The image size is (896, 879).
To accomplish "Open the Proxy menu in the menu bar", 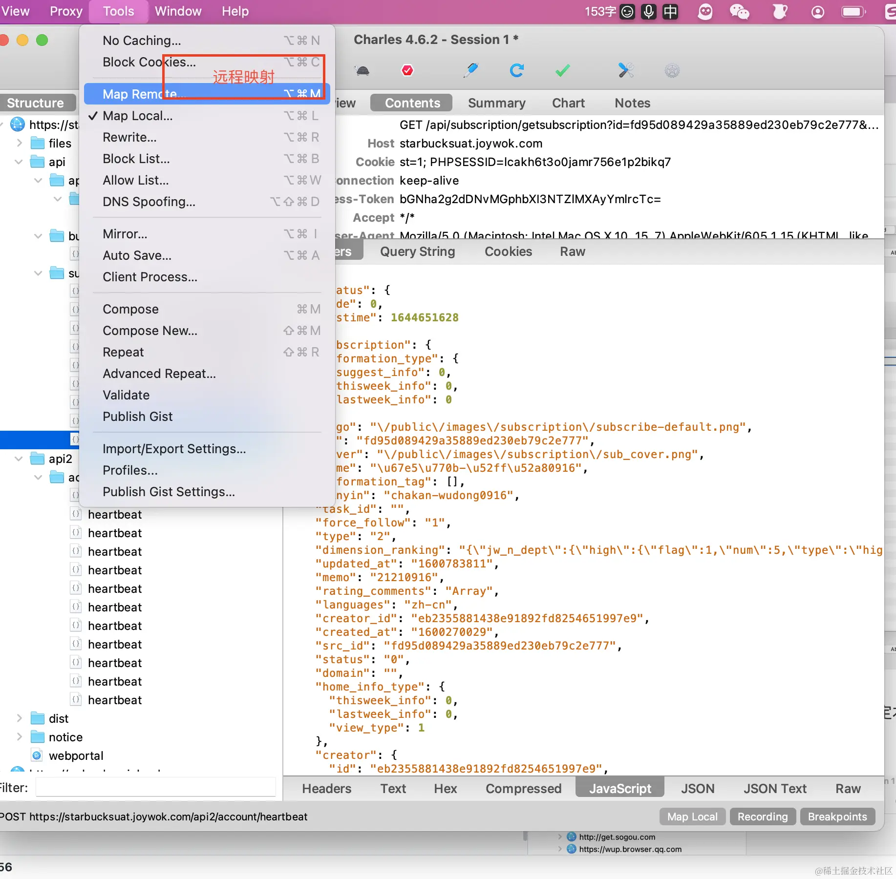I will pos(66,11).
